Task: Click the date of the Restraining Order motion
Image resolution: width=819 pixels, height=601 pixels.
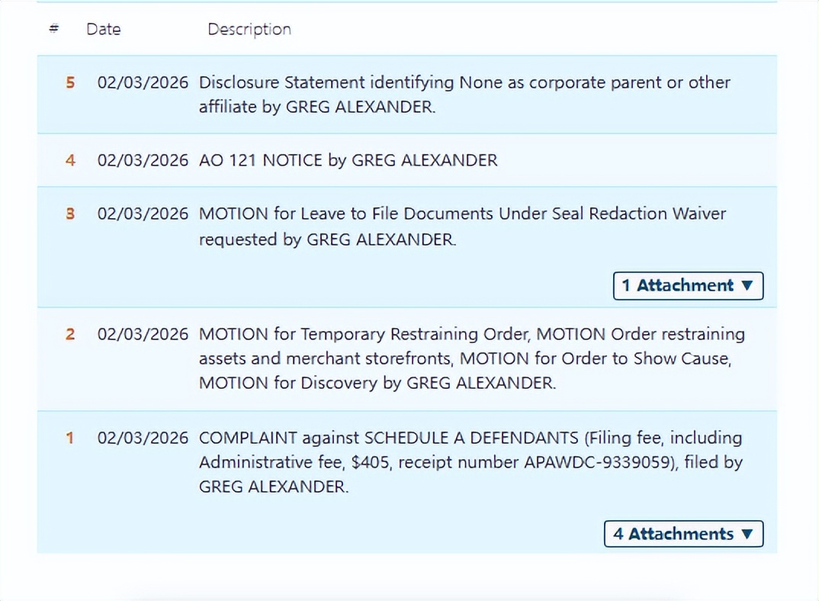Action: point(143,334)
